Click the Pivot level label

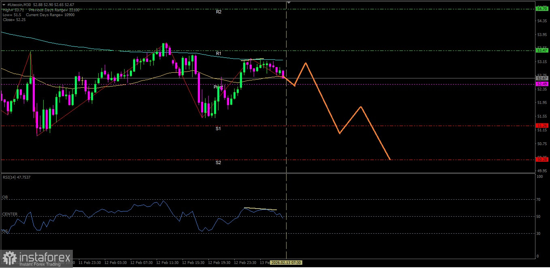pyautogui.click(x=218, y=87)
